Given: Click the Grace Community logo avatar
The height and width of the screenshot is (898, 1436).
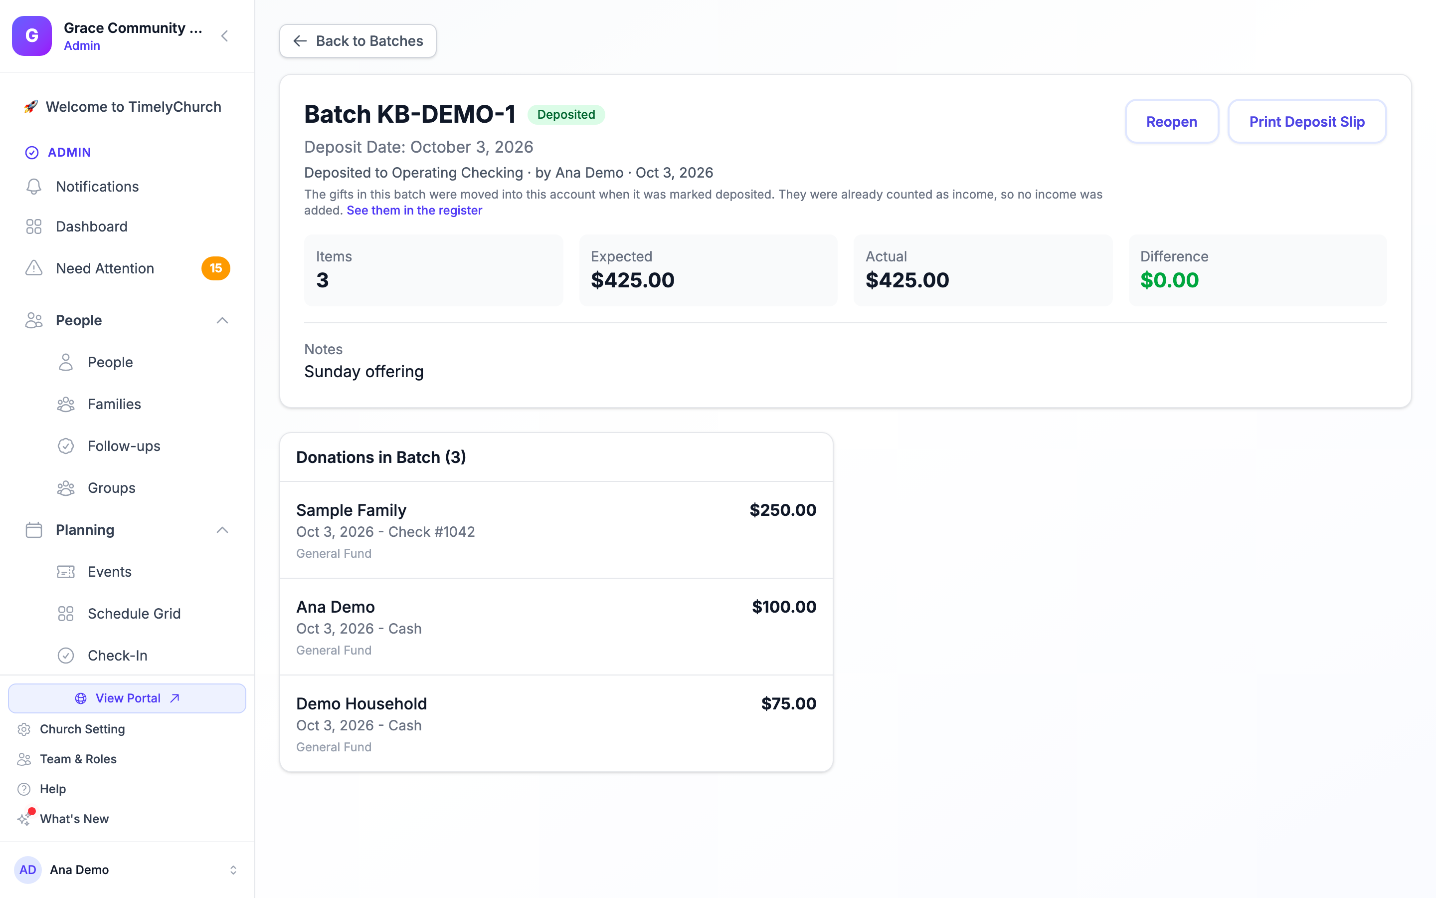Looking at the screenshot, I should 32,35.
